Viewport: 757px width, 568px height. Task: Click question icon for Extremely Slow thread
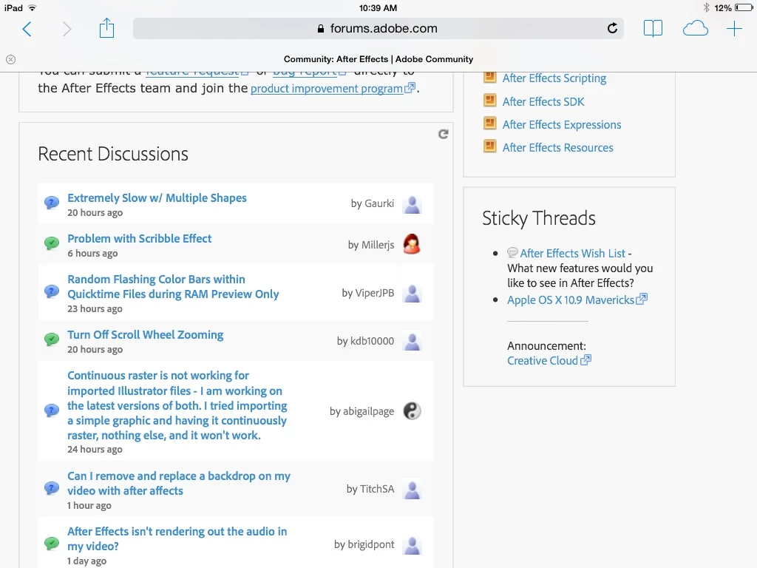click(x=52, y=203)
